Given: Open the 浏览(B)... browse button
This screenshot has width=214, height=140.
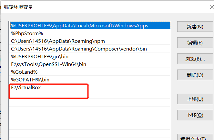Looking at the screenshot, I should tap(195, 59).
